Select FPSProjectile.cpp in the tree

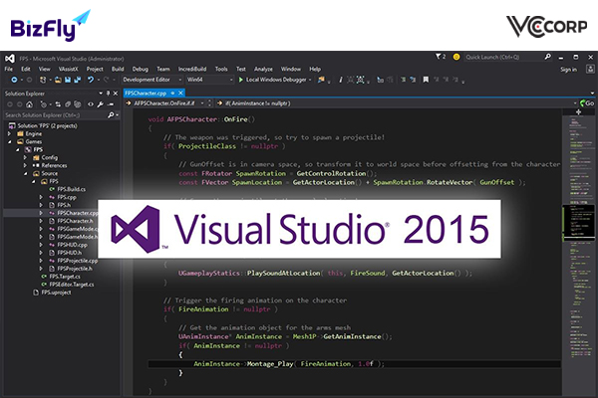pyautogui.click(x=78, y=261)
